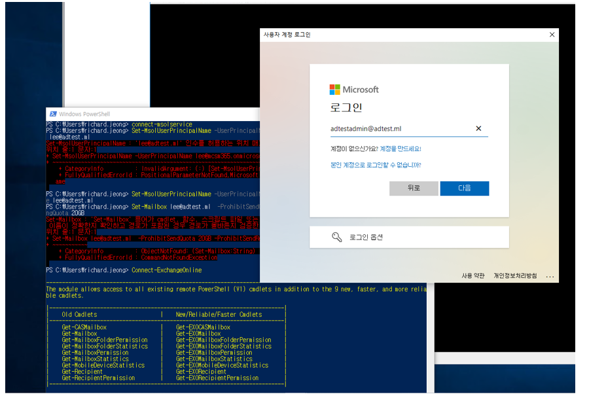Clear the email field with the X icon

tap(478, 128)
